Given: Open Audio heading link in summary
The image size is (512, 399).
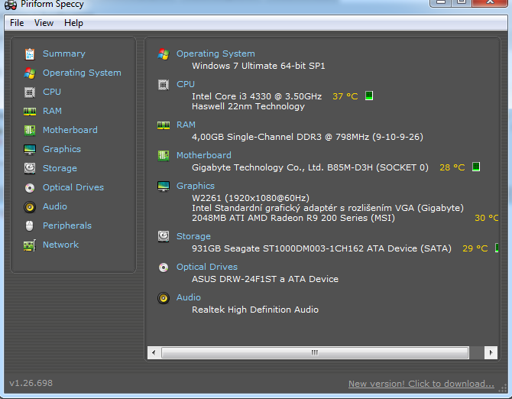Looking at the screenshot, I should coord(189,297).
